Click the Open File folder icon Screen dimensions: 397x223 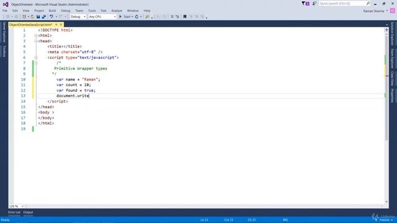tap(32, 17)
